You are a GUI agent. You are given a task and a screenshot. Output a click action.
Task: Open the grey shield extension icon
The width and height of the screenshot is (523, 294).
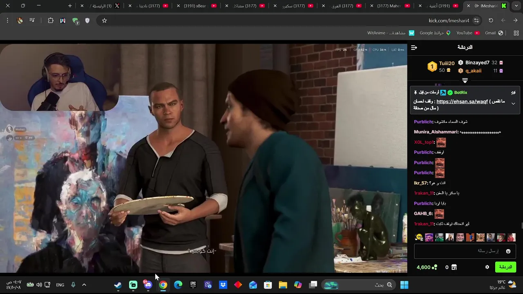[x=87, y=20]
